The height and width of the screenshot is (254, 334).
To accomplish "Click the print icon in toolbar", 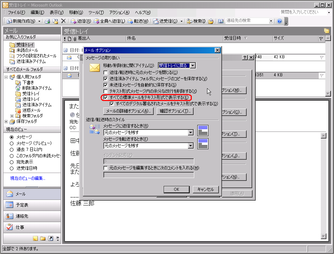I will (47, 21).
